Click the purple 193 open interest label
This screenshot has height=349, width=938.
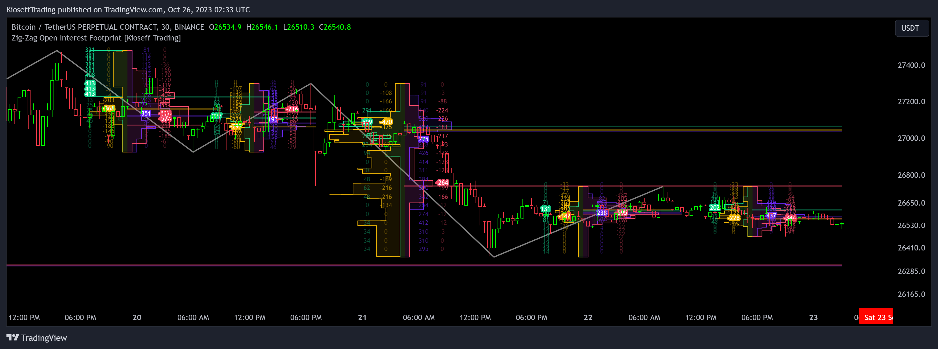tap(273, 119)
